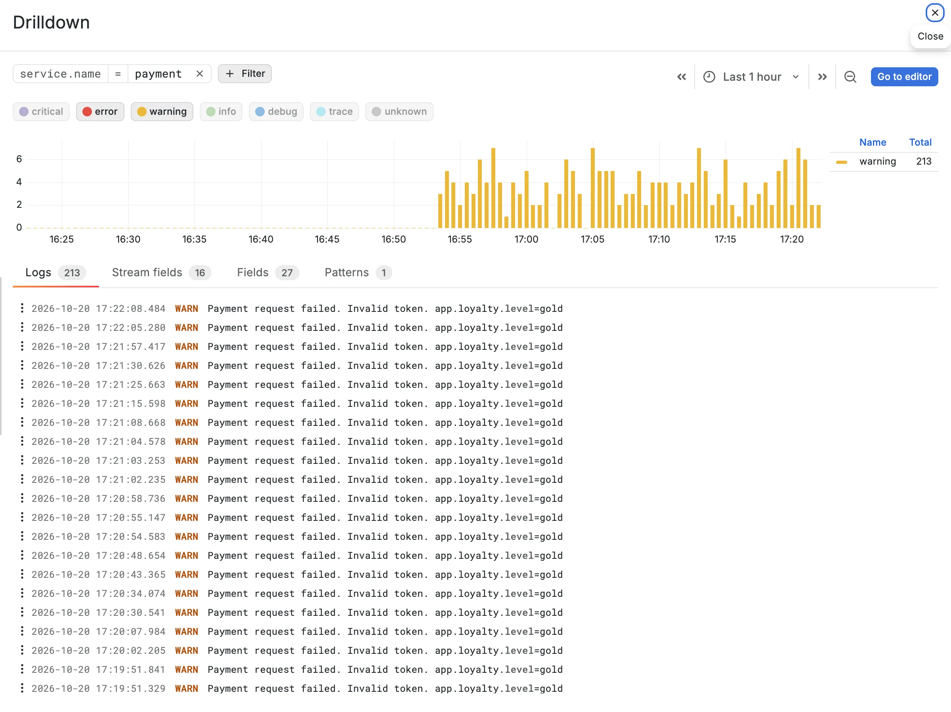Change the equals operator in filter
Image resolution: width=951 pixels, height=712 pixels.
tap(118, 74)
